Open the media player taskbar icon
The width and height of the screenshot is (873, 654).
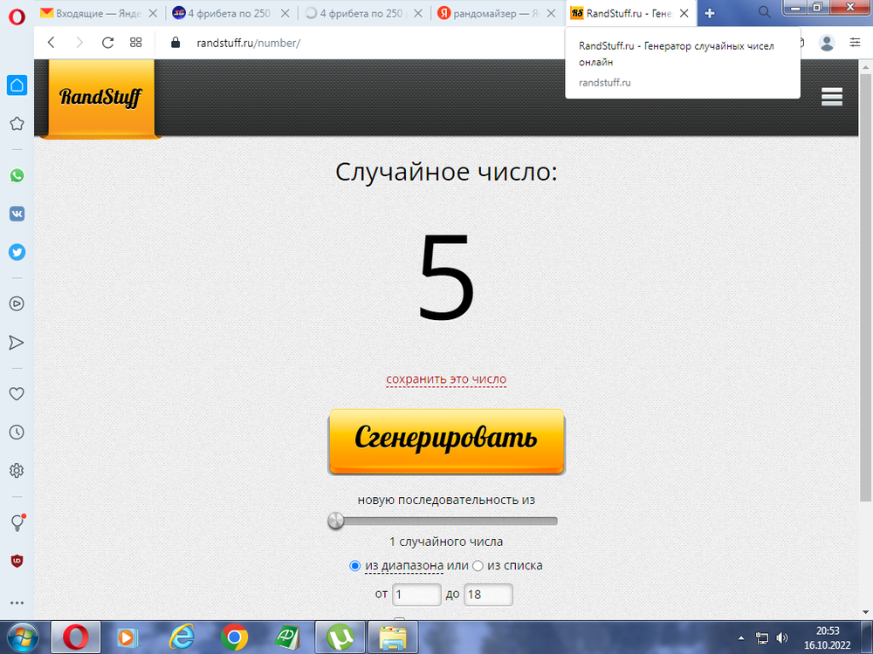(128, 637)
